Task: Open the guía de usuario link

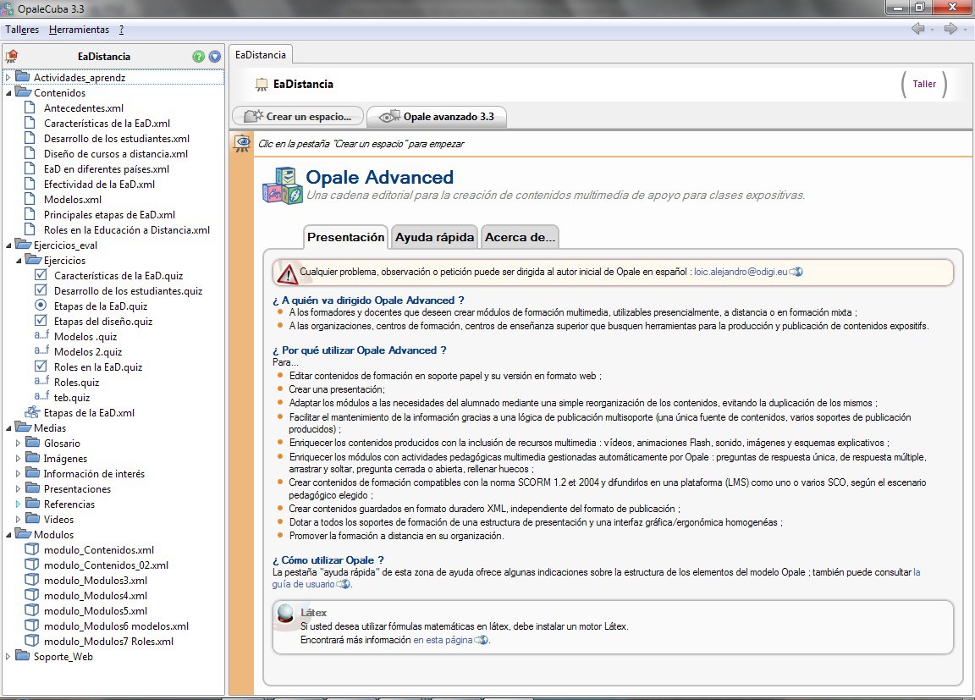Action: coord(304,584)
